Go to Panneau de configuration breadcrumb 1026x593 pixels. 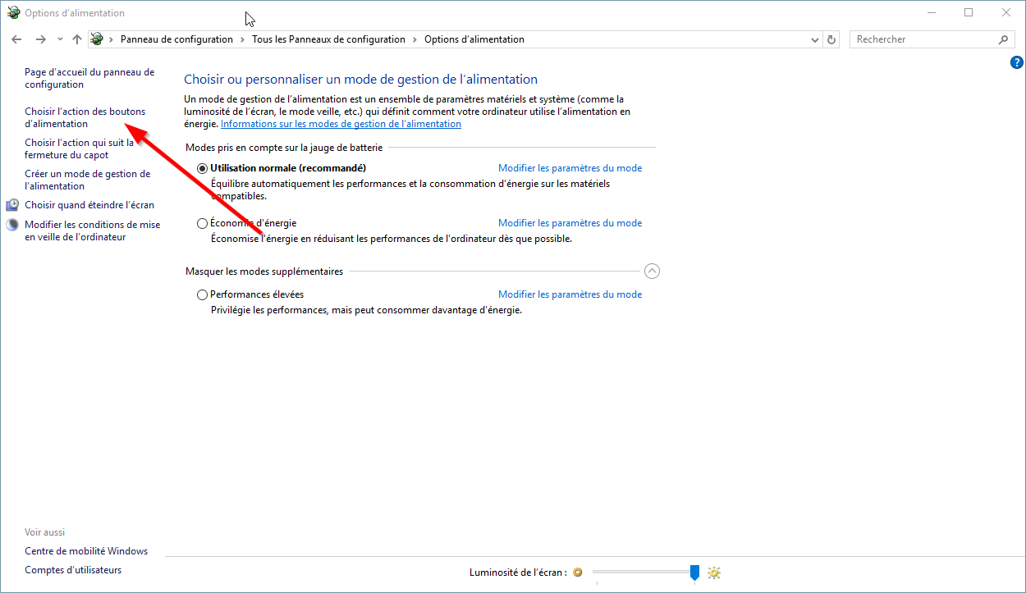coord(176,39)
